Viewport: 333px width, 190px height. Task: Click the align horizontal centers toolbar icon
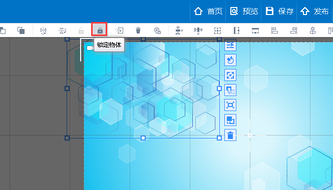pos(312,30)
